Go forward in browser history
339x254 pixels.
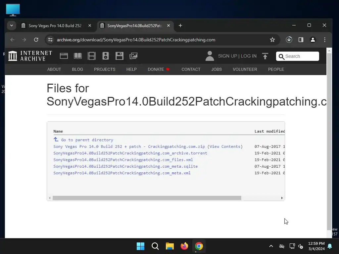24,40
